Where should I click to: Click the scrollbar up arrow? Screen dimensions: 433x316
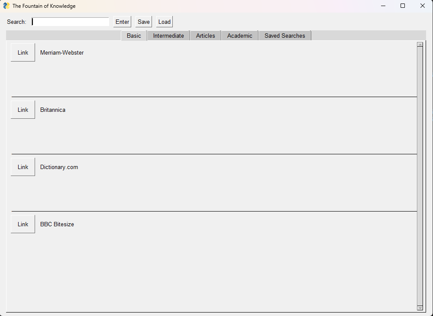coord(420,45)
